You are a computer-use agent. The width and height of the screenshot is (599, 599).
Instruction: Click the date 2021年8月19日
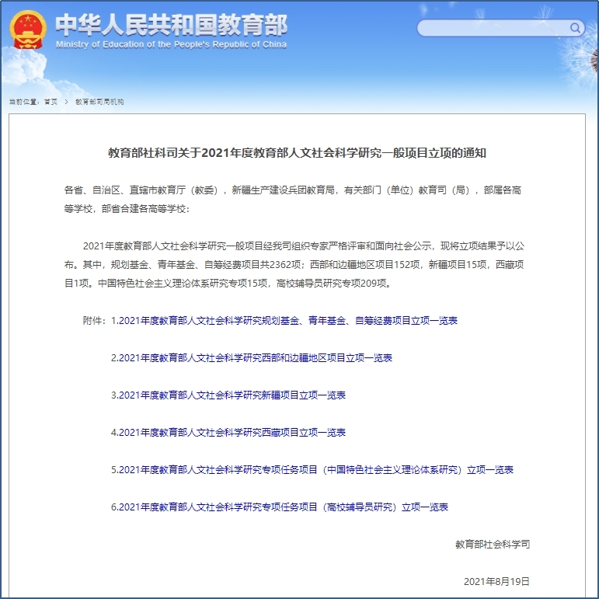496,581
